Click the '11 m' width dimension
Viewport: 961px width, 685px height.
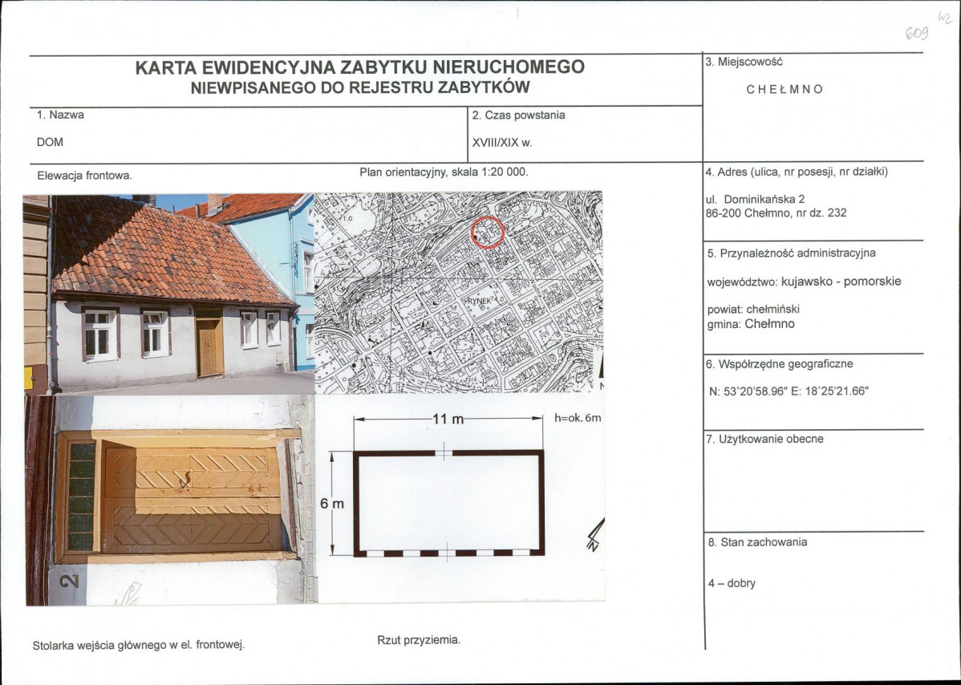pos(448,419)
